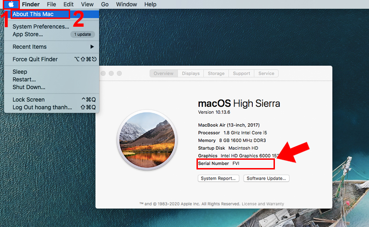Select Sleep from Apple menu
The height and width of the screenshot is (227, 369).
52,72
